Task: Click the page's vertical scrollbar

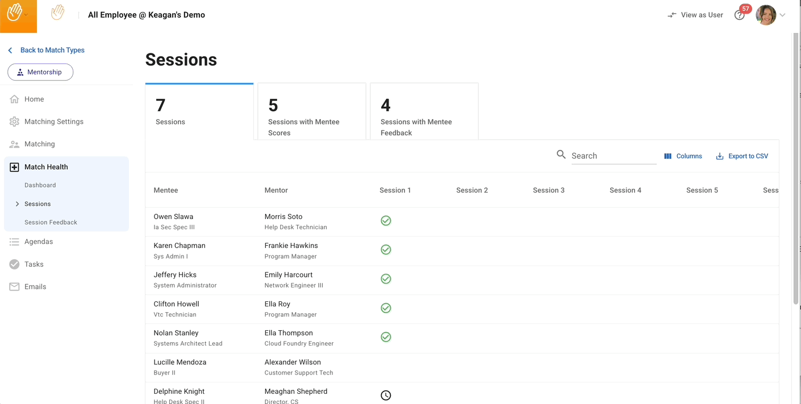Action: click(x=796, y=170)
